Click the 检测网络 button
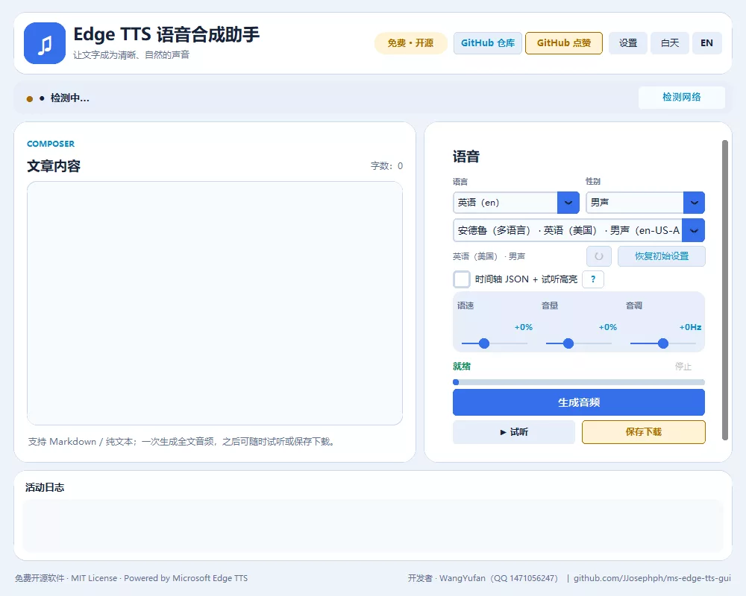 pos(681,98)
